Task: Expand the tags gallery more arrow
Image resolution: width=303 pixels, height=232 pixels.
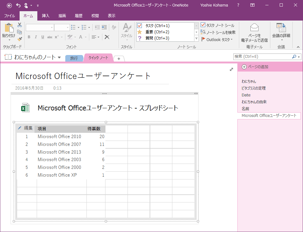Action: 197,39
